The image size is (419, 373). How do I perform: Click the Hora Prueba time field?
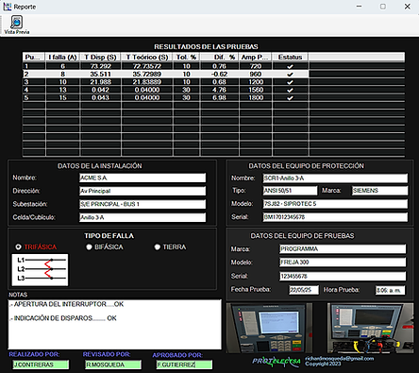[x=390, y=290]
